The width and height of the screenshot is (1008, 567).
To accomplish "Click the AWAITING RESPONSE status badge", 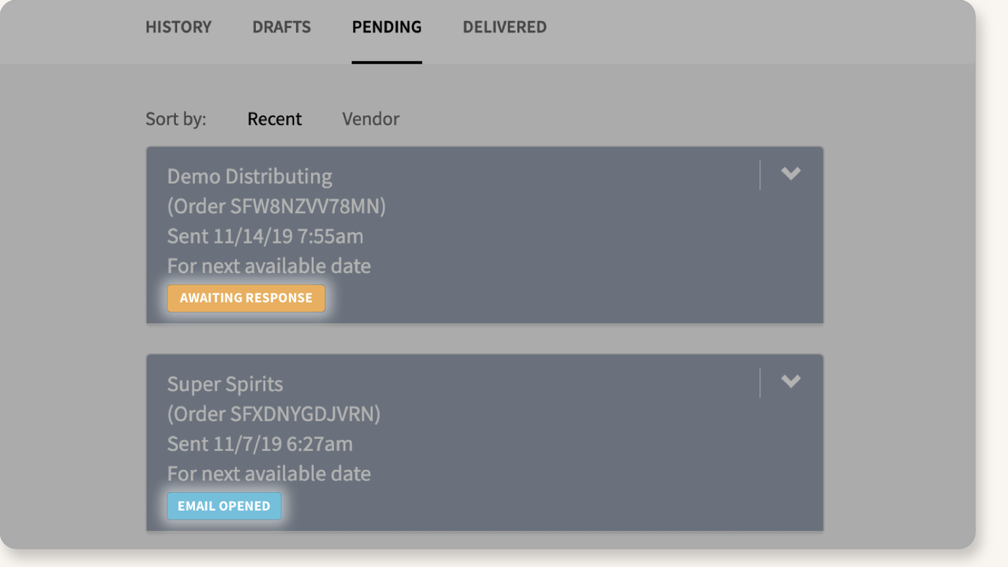I will click(x=246, y=298).
